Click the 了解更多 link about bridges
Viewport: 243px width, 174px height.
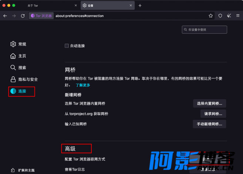coord(83,85)
